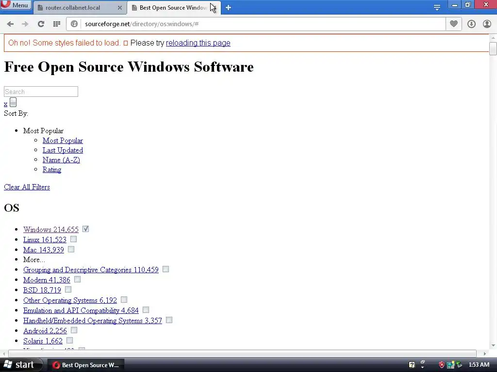Open Emulation and API Compatibility link

coord(81,310)
